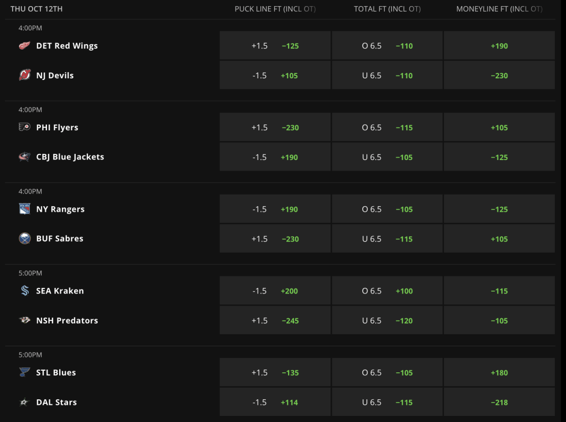Click the St. Louis Blues logo
This screenshot has height=422, width=566.
point(24,372)
